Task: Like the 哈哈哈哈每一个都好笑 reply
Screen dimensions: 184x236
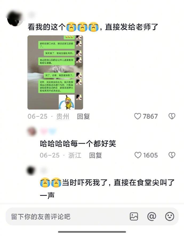Action: [x=138, y=155]
